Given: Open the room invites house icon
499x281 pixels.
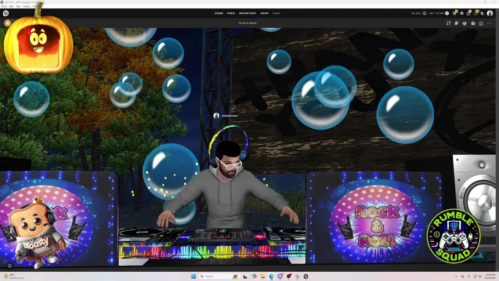Looking at the screenshot, I should click(469, 13).
